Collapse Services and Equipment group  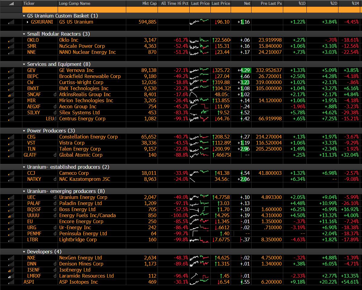tap(24, 64)
